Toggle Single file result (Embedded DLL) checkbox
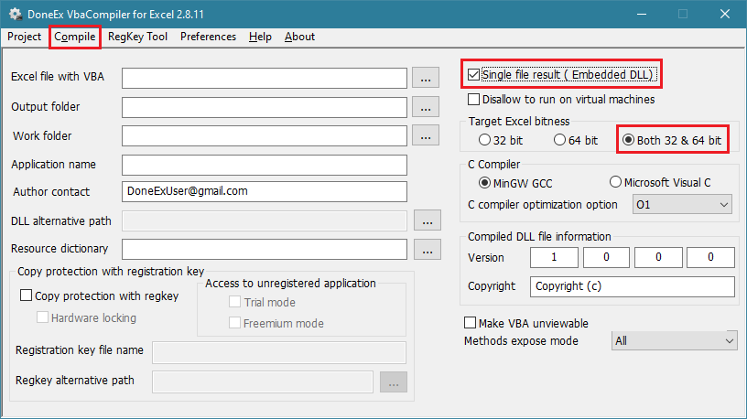Image resolution: width=747 pixels, height=419 pixels. coord(473,75)
